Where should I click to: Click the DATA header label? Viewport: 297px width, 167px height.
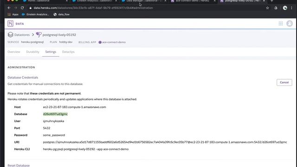click(x=19, y=24)
